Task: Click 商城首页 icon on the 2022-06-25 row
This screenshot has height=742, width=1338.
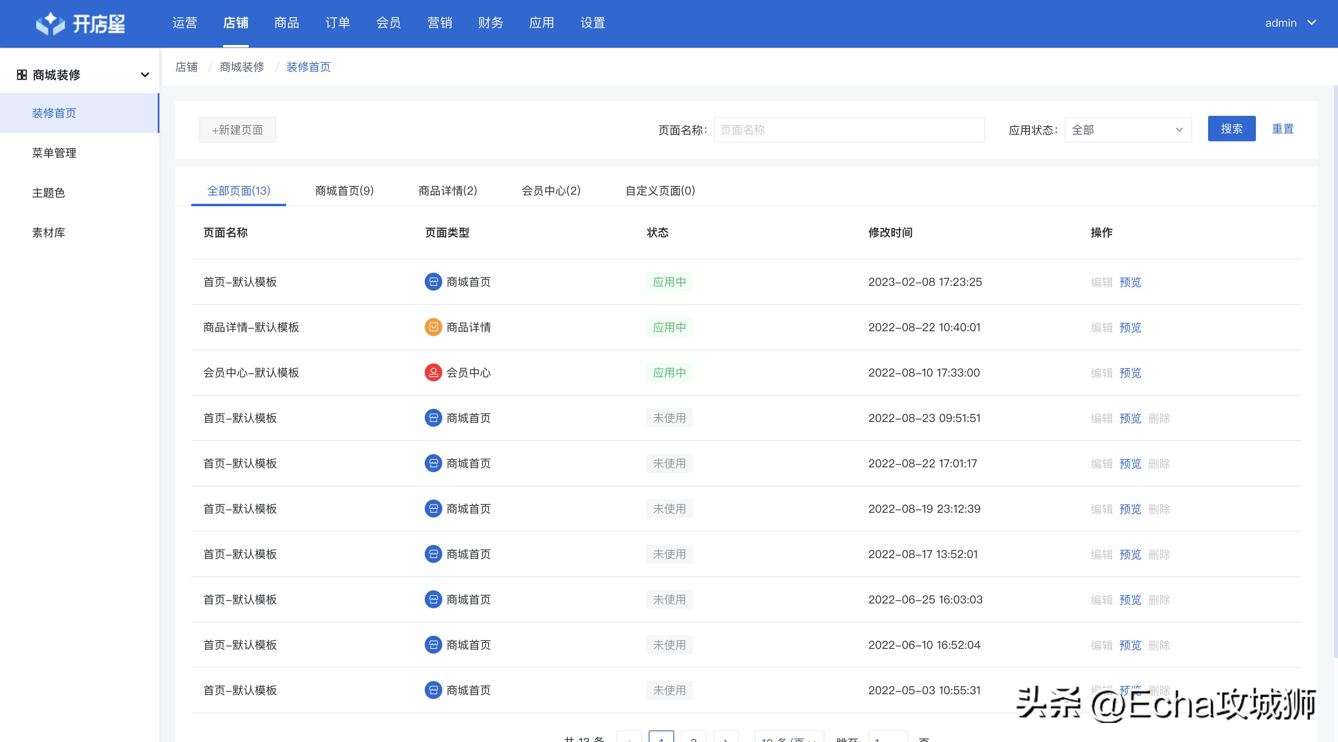Action: pyautogui.click(x=433, y=599)
